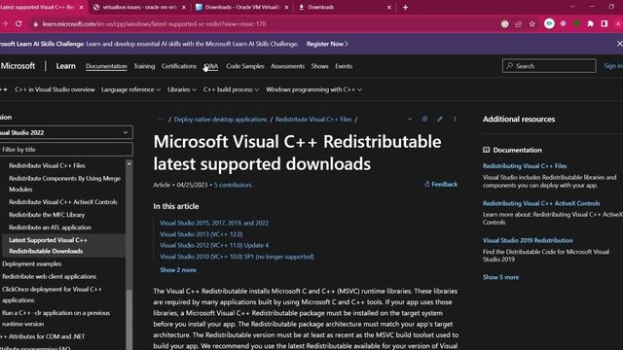The height and width of the screenshot is (350, 623).
Task: Open Redistribute Visual C++ Files in sidebar
Action: (47, 165)
